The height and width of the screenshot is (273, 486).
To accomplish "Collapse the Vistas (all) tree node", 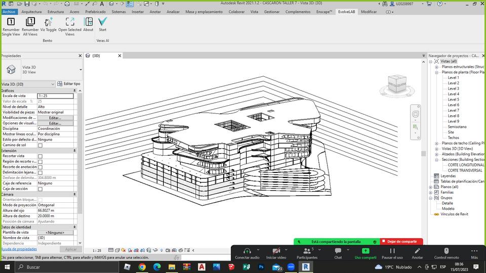I will pos(430,61).
